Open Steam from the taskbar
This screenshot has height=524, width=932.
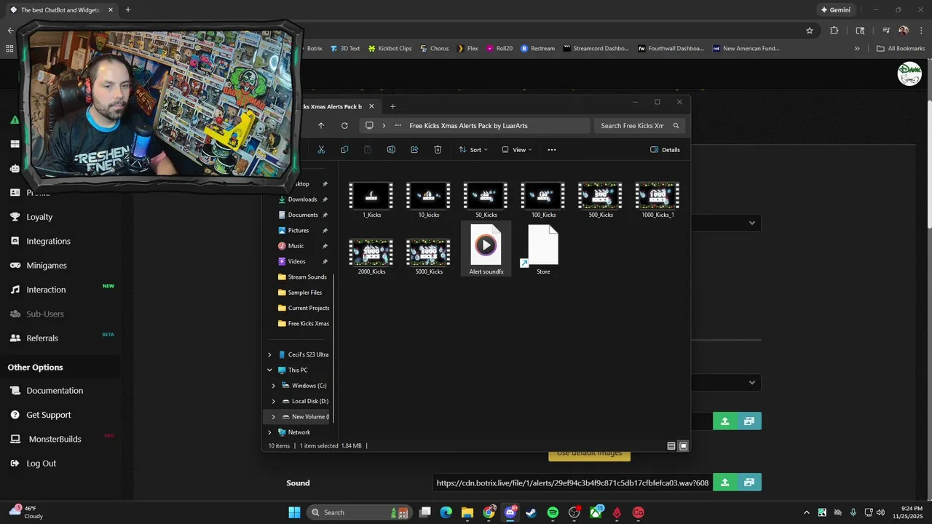[531, 512]
